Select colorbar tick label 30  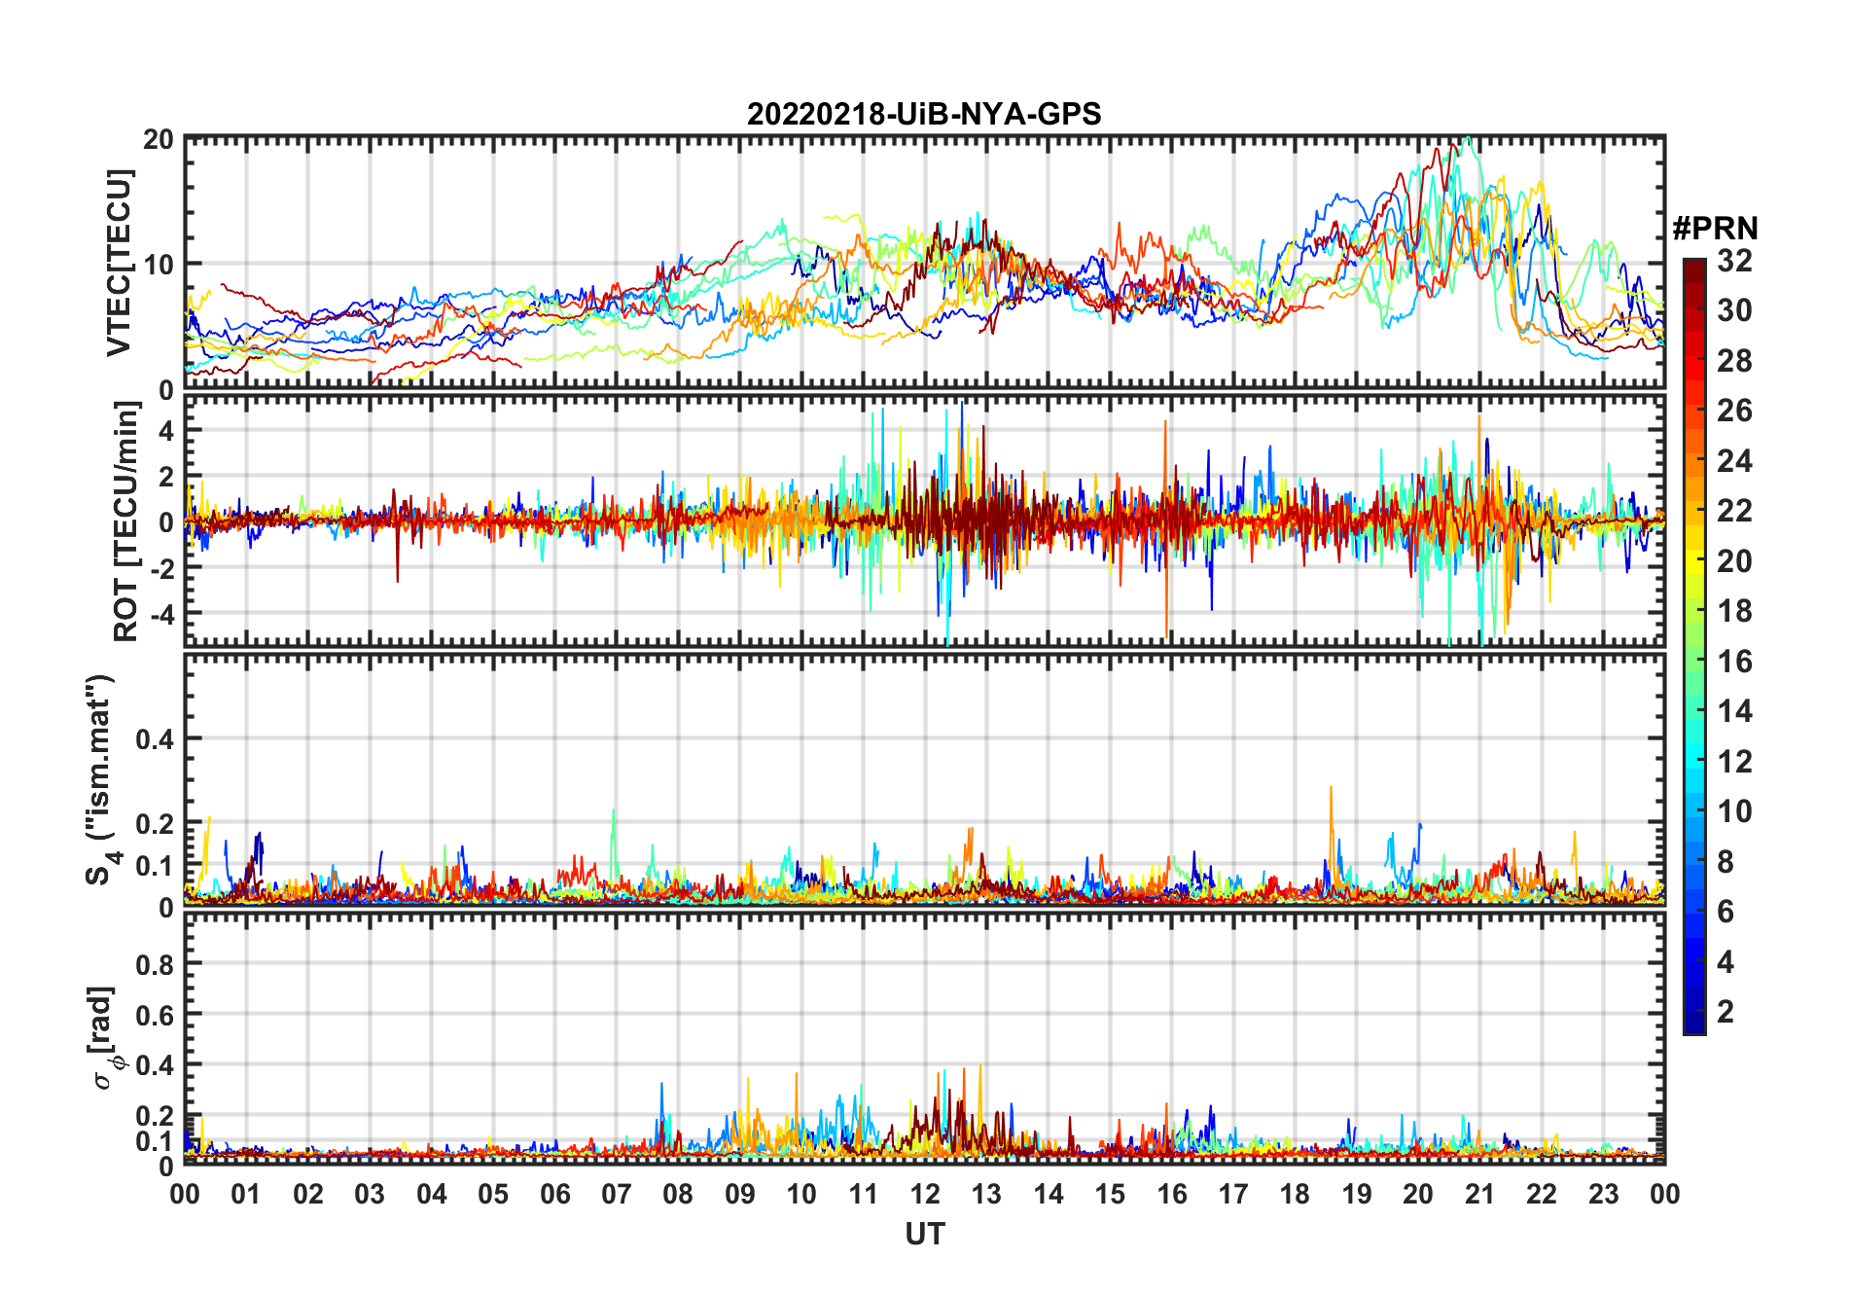1734,310
